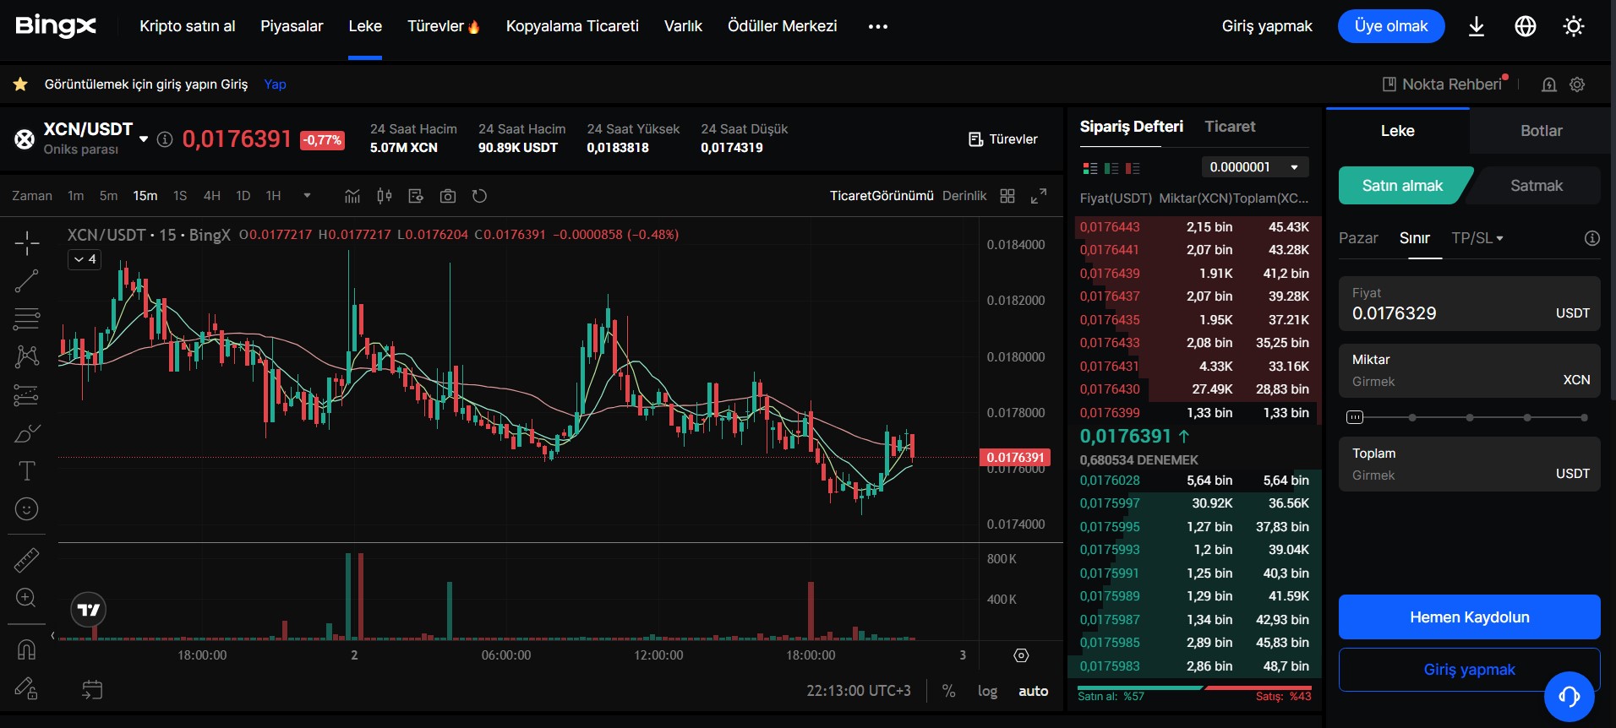Toggle log scale on chart
Screen dimensions: 1616x728
pyautogui.click(x=987, y=691)
